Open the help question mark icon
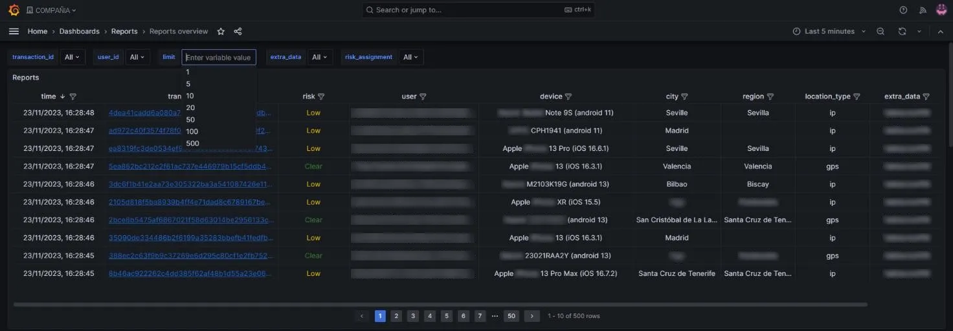 (904, 10)
